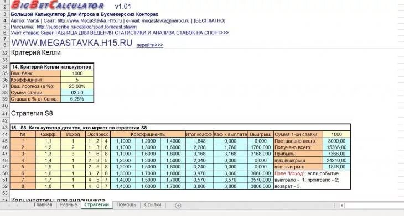Image resolution: width=404 pixels, height=216 pixels.
Task: Select the Итог коэфф cell 2,340
Action: click(x=199, y=160)
